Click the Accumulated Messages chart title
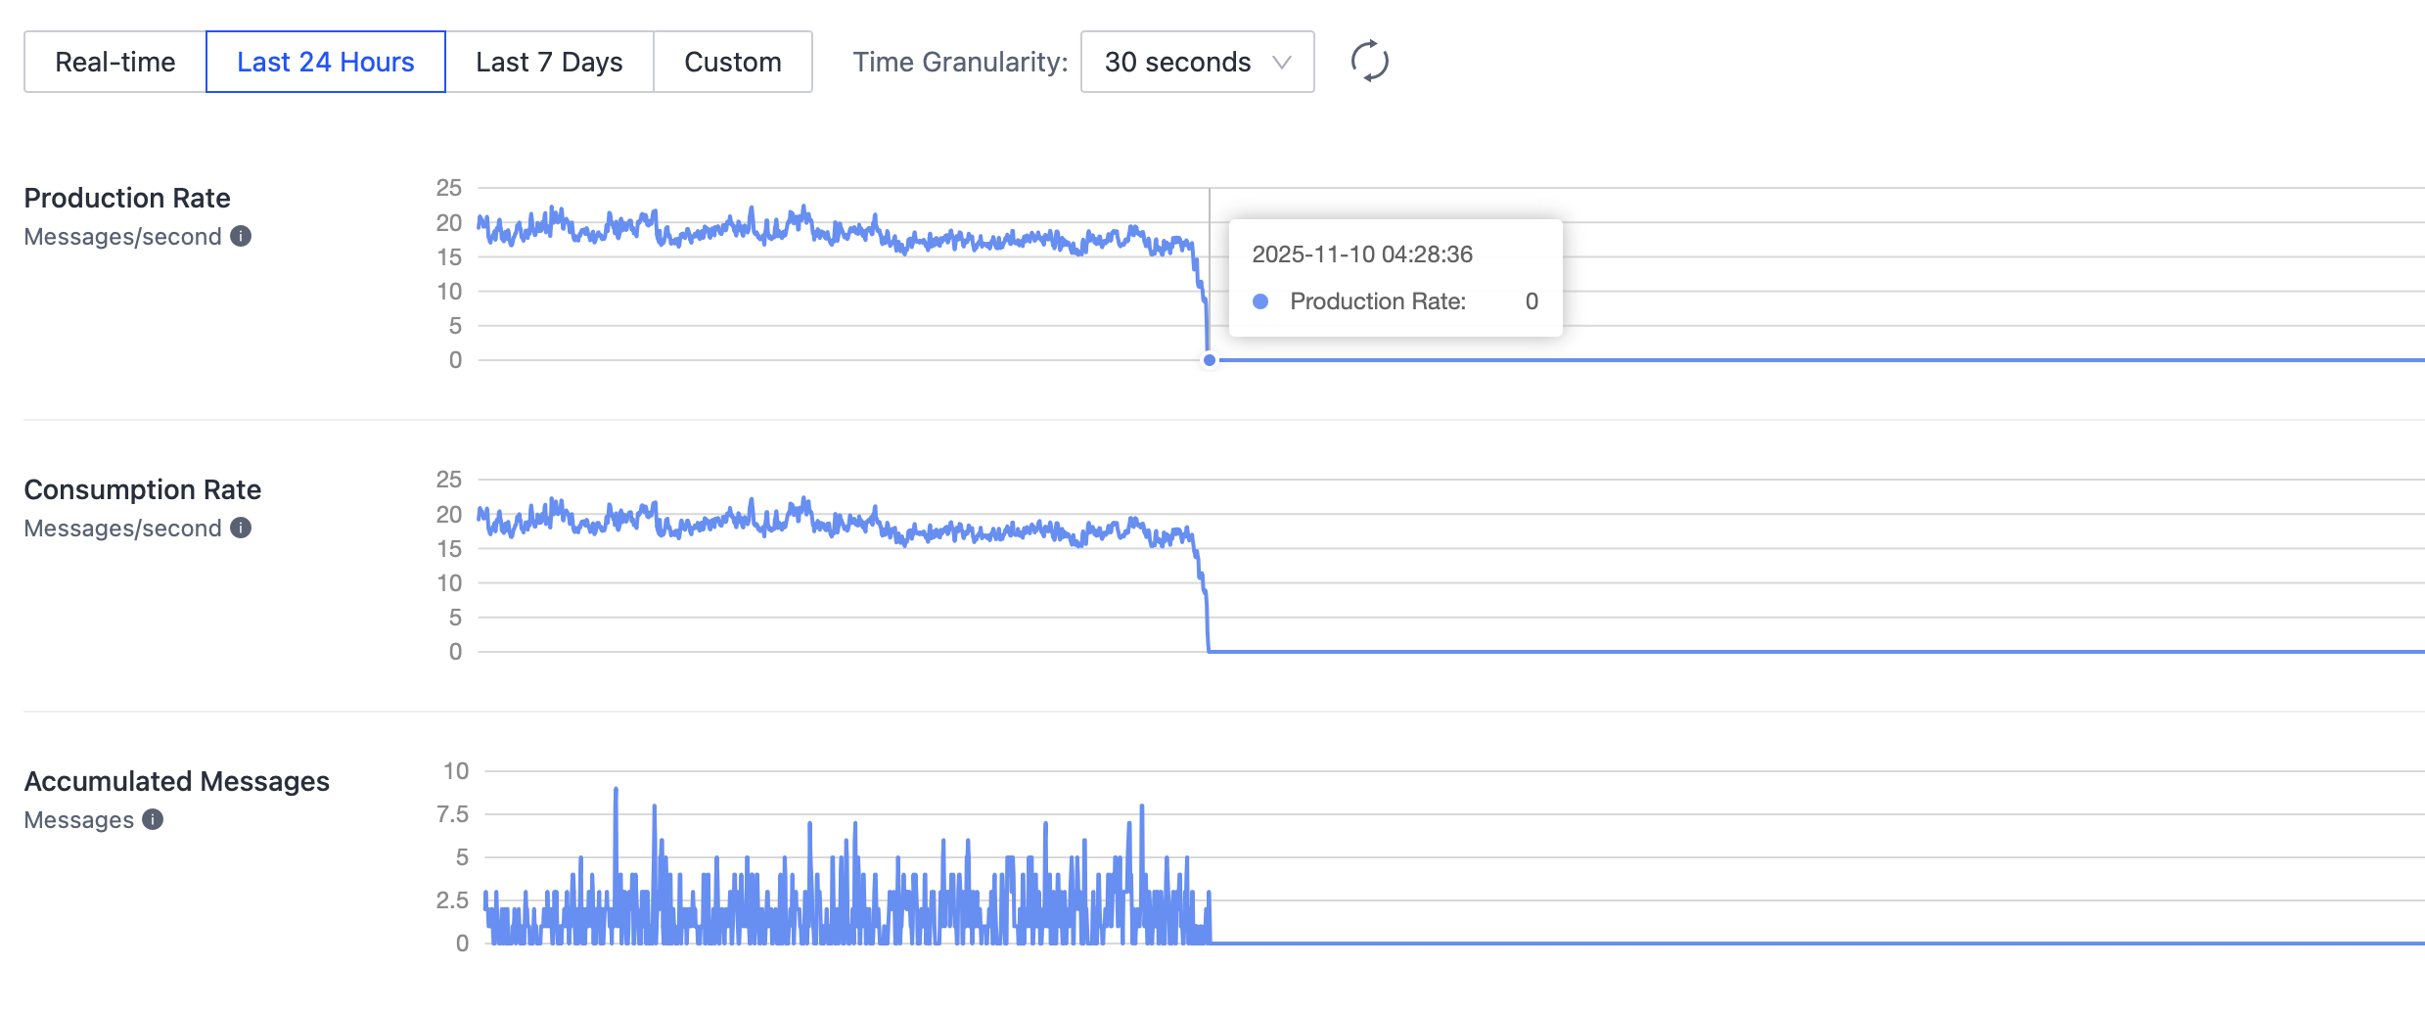Screen dimensions: 2425x1014 pos(177,781)
